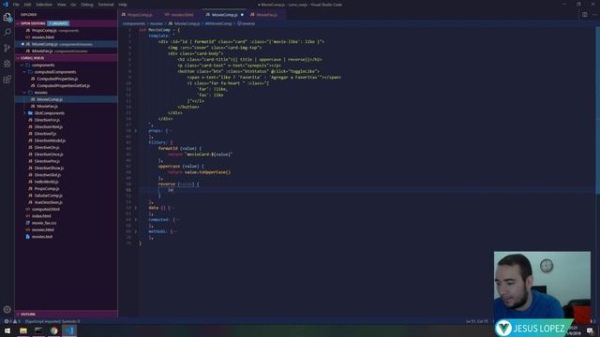The height and width of the screenshot is (337, 600).
Task: Open Chrome from the taskbar
Action: [54, 330]
